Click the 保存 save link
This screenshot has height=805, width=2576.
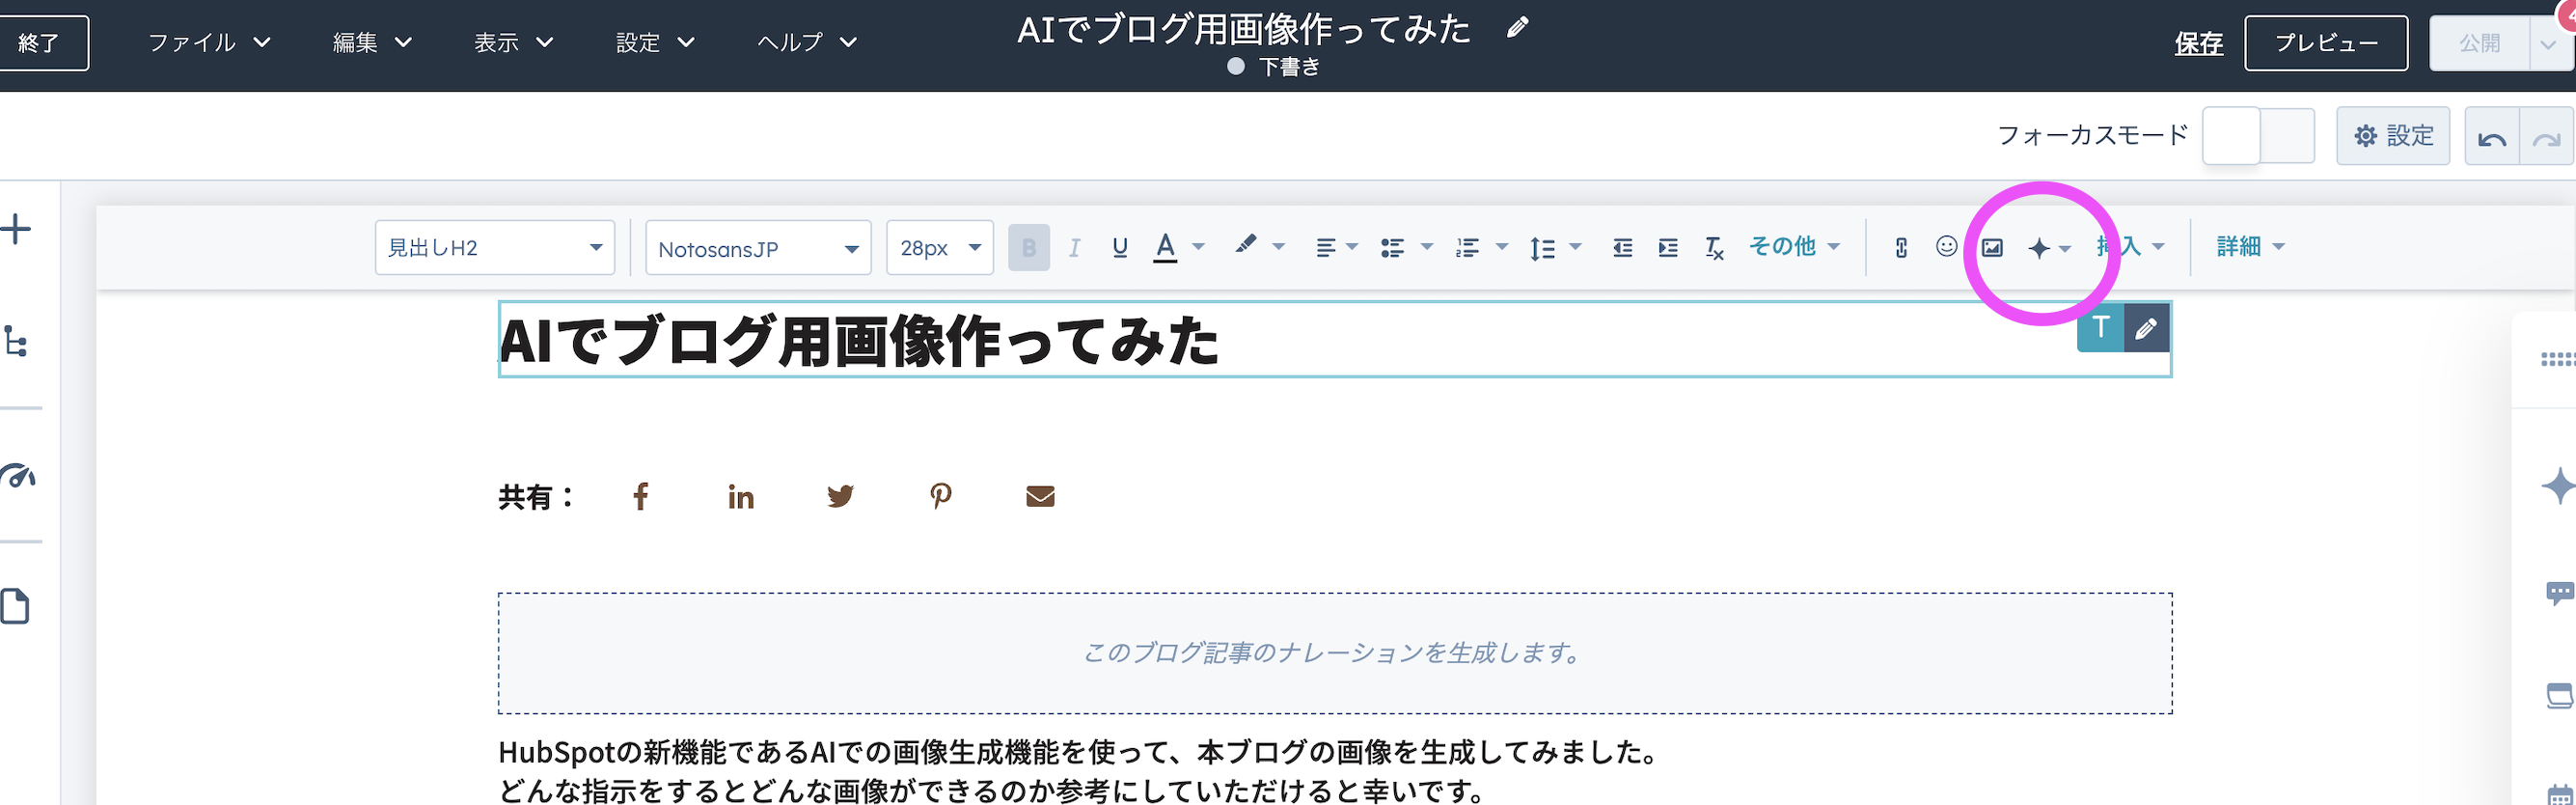pos(2198,43)
